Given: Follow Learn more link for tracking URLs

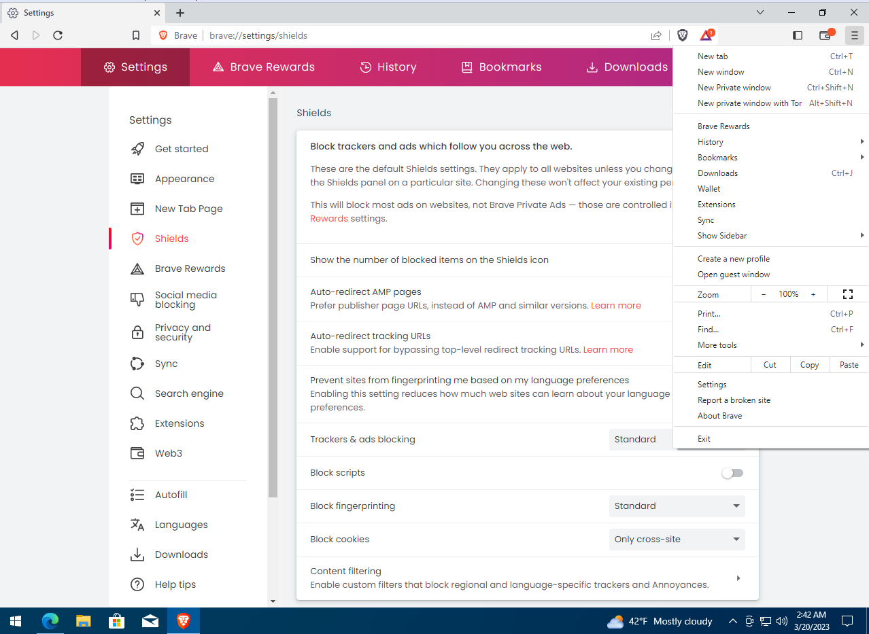Looking at the screenshot, I should click(608, 350).
